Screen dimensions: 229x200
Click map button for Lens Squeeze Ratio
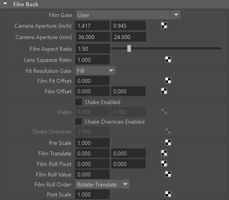coord(168,59)
